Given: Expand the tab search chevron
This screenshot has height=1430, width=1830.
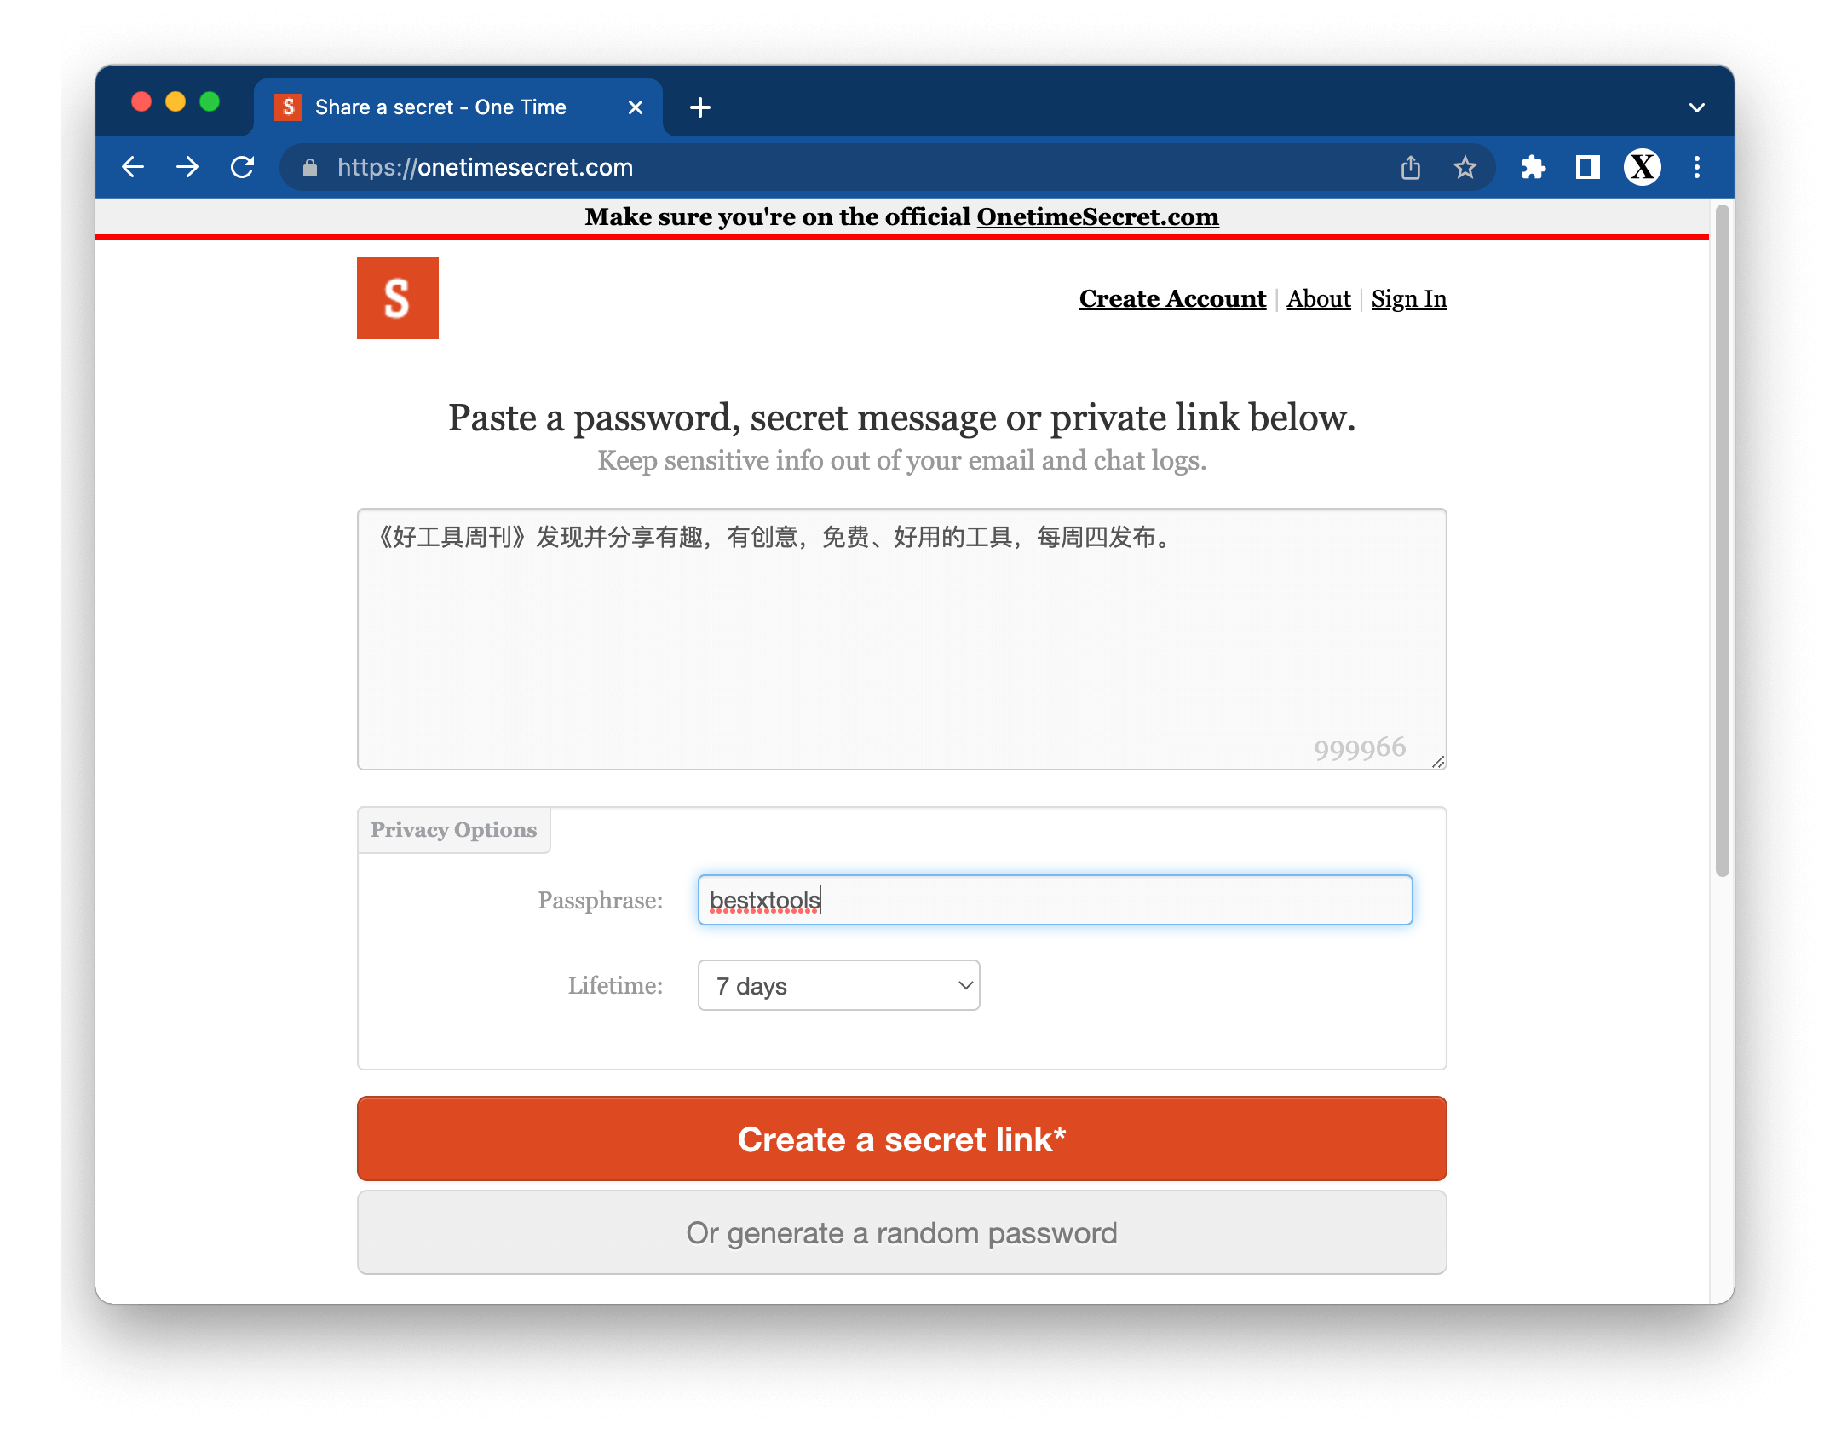Looking at the screenshot, I should click(x=1696, y=108).
